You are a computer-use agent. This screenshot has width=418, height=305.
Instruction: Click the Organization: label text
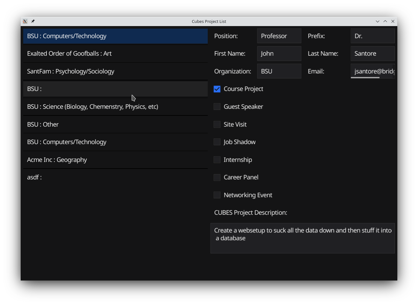point(233,72)
